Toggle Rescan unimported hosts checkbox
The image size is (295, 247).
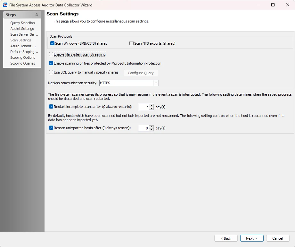[51, 128]
